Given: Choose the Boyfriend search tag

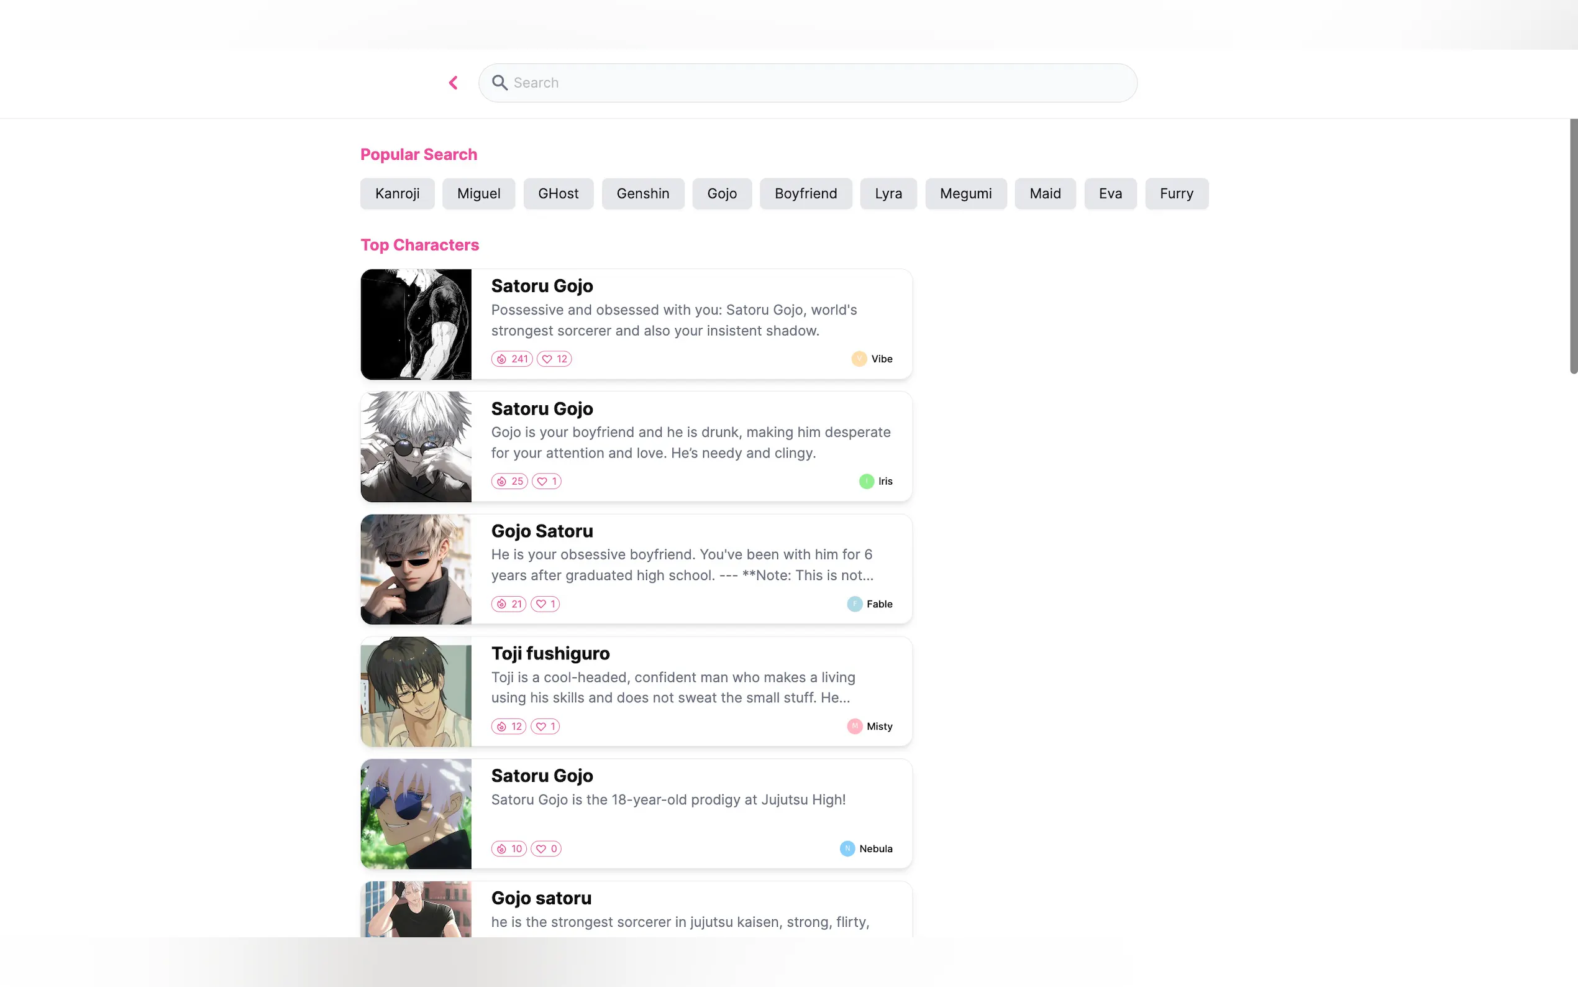Looking at the screenshot, I should tap(805, 194).
